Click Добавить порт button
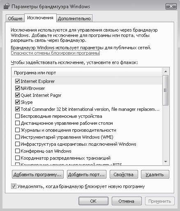The width and height of the screenshot is (180, 211). (87, 174)
